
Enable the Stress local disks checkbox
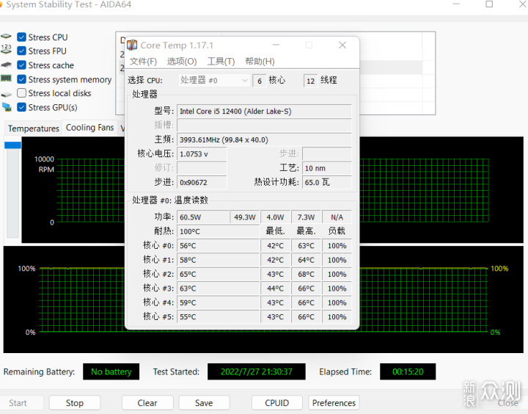(21, 93)
